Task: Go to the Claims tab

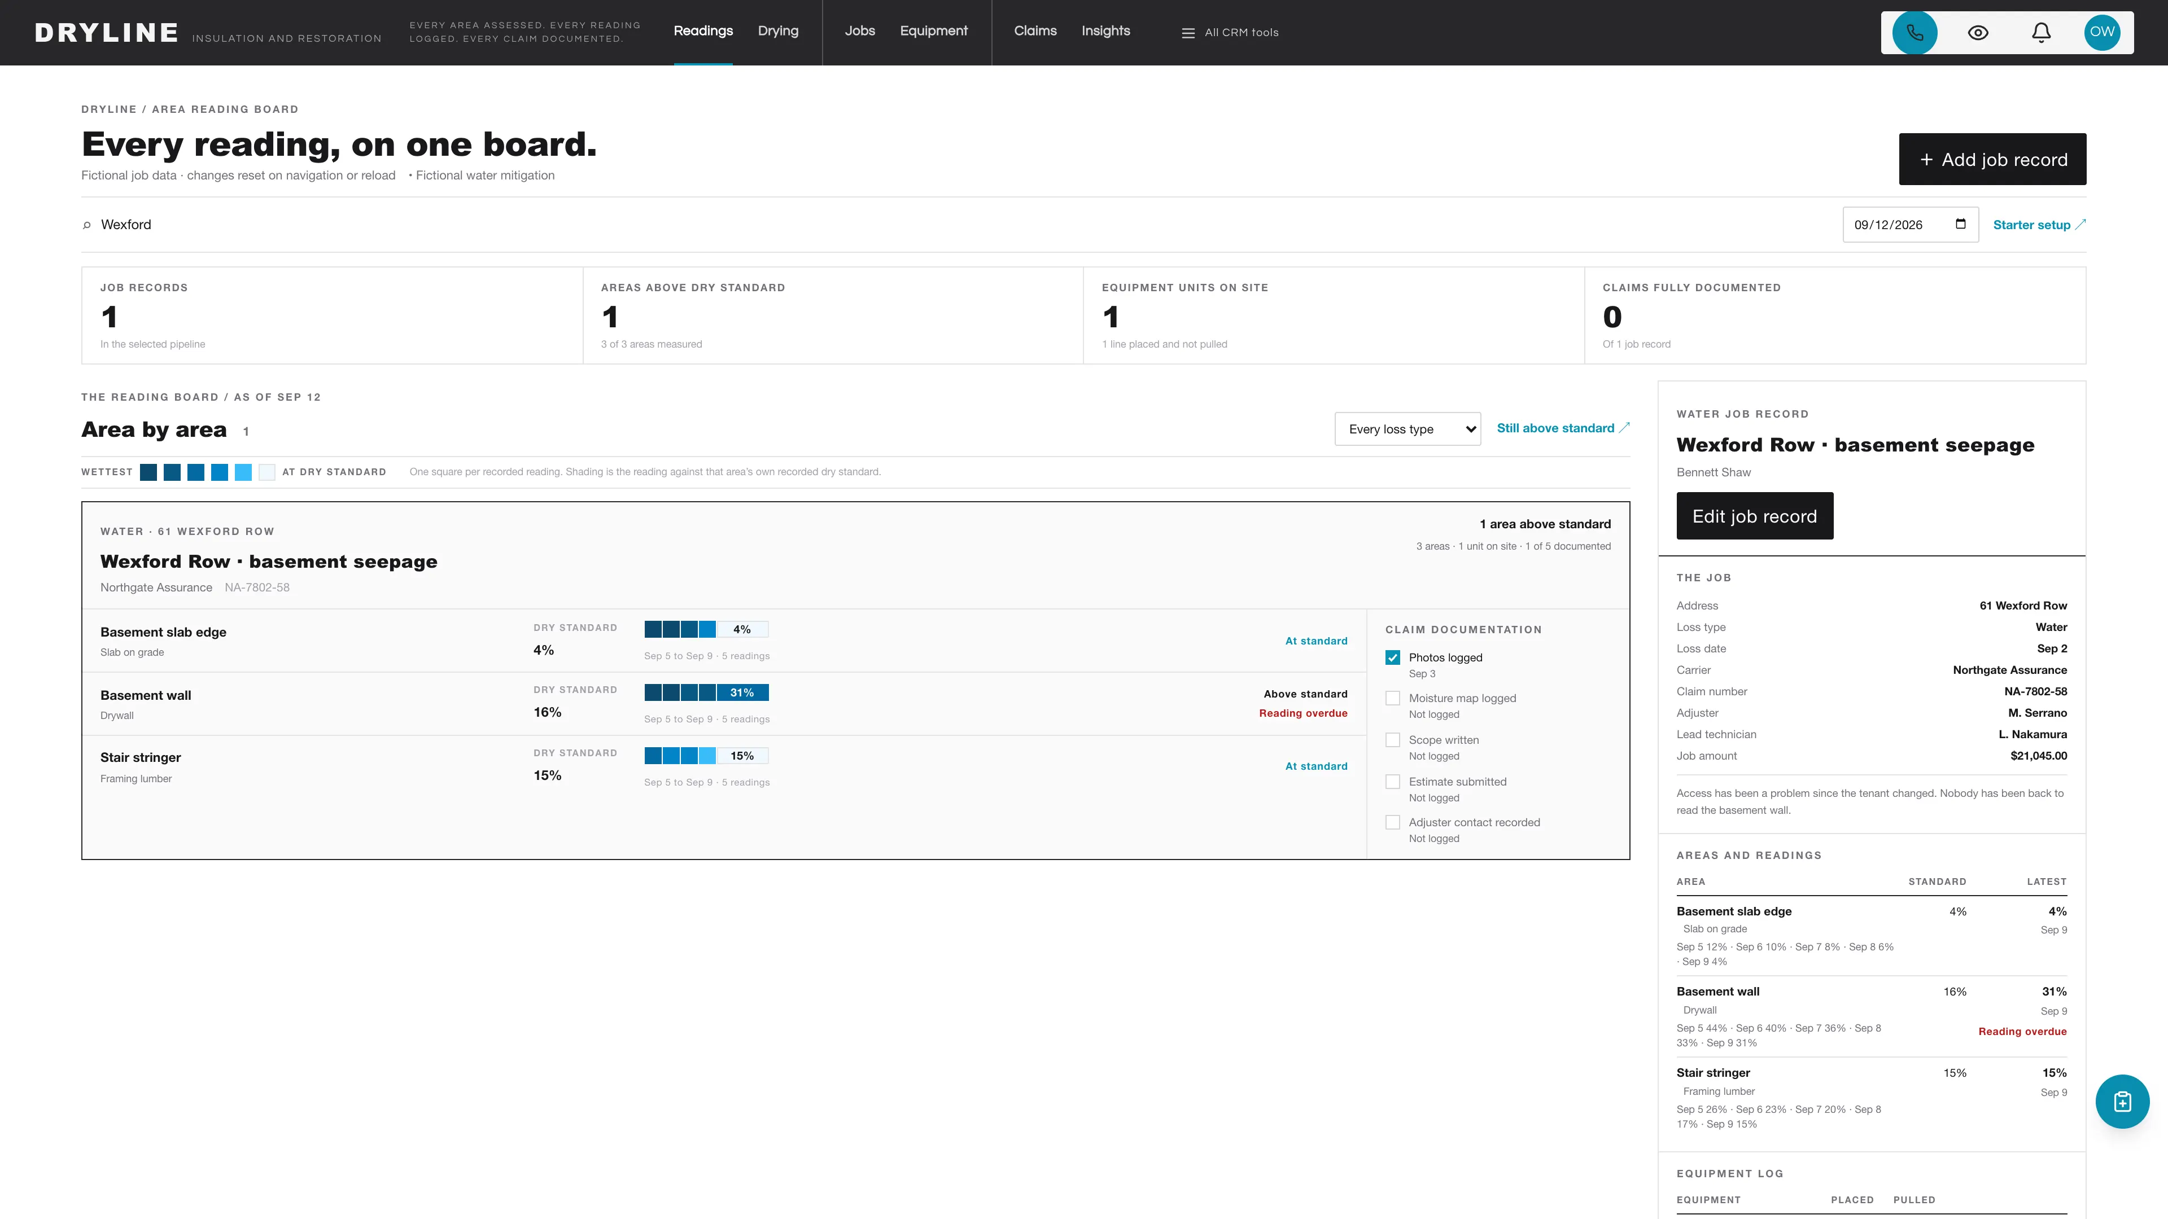Action: 1035,31
